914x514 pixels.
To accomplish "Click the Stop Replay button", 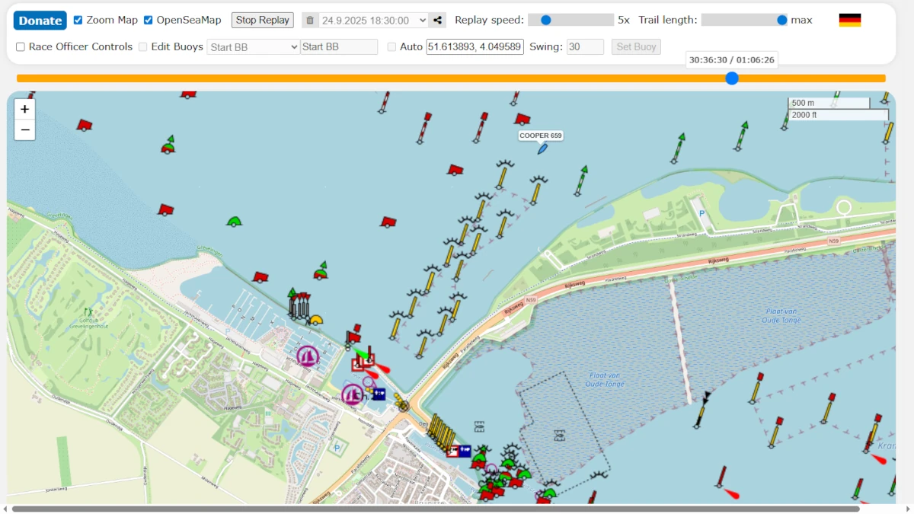I will pyautogui.click(x=263, y=21).
